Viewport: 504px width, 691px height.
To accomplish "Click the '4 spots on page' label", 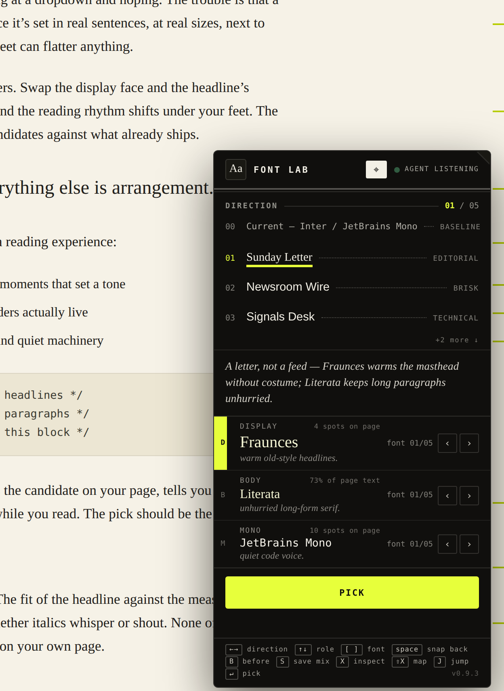I will pos(347,426).
